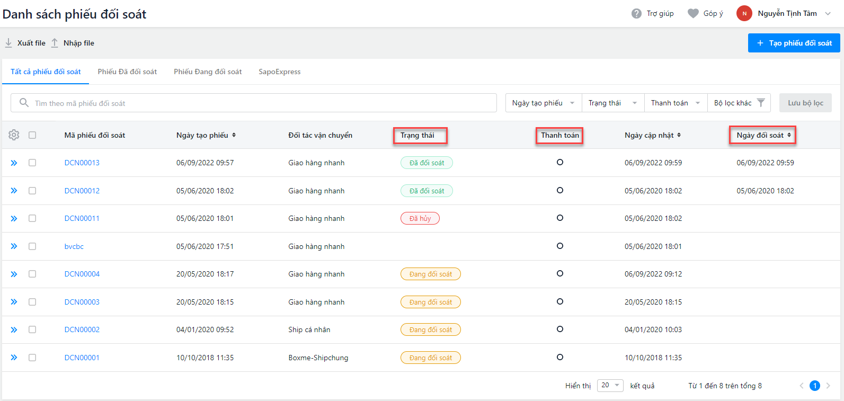Open the DCN00004 reconciliation link
This screenshot has height=401, width=844.
(x=82, y=274)
